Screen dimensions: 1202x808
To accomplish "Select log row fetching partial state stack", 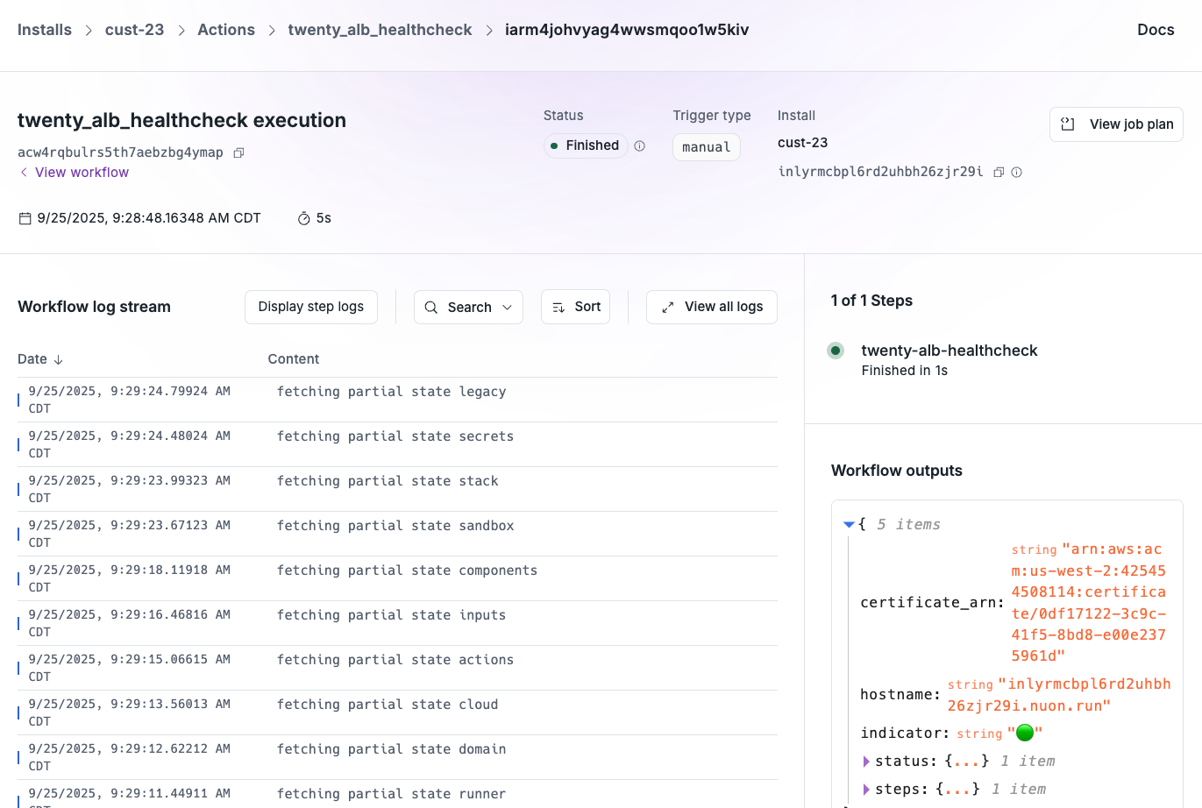I will click(397, 489).
